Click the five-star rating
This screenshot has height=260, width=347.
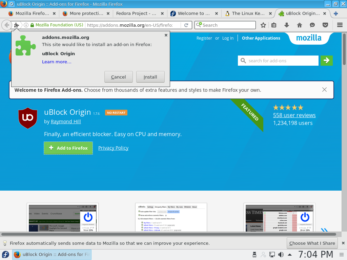pyautogui.click(x=288, y=108)
